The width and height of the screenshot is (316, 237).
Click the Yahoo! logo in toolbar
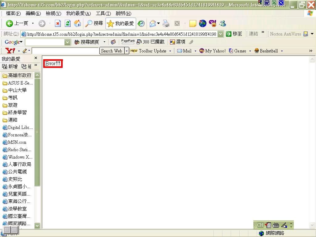pos(10,51)
